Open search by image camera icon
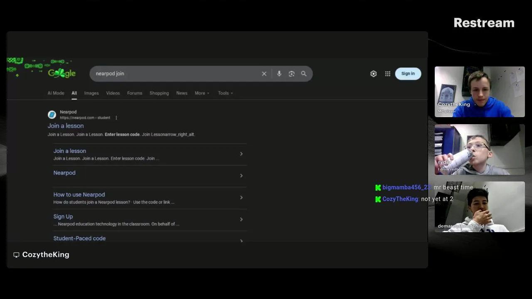The width and height of the screenshot is (532, 299). (292, 74)
